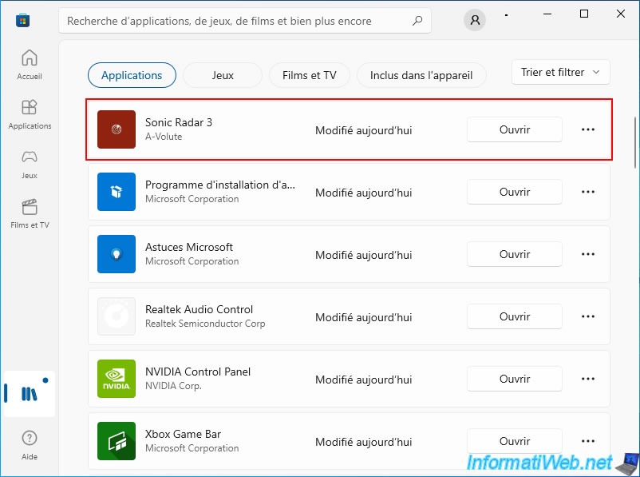Click the Realtek Audio Control app icon
Screen dimensions: 640x477
point(117,316)
